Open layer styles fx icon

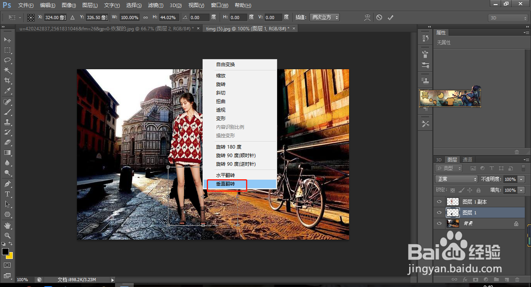coord(465,280)
